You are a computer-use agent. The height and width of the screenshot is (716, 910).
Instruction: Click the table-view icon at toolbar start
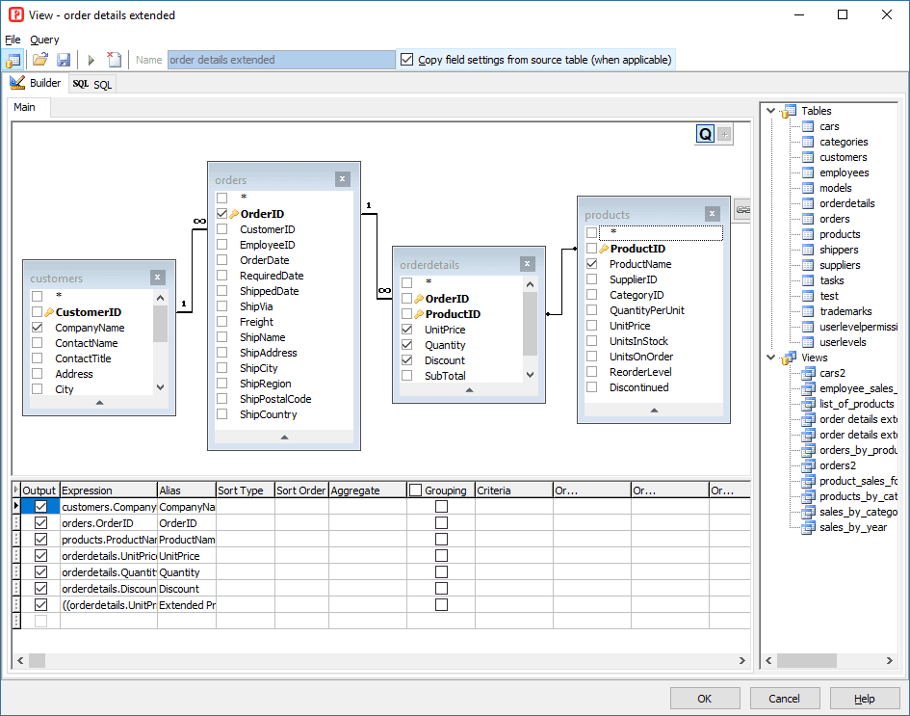point(14,60)
